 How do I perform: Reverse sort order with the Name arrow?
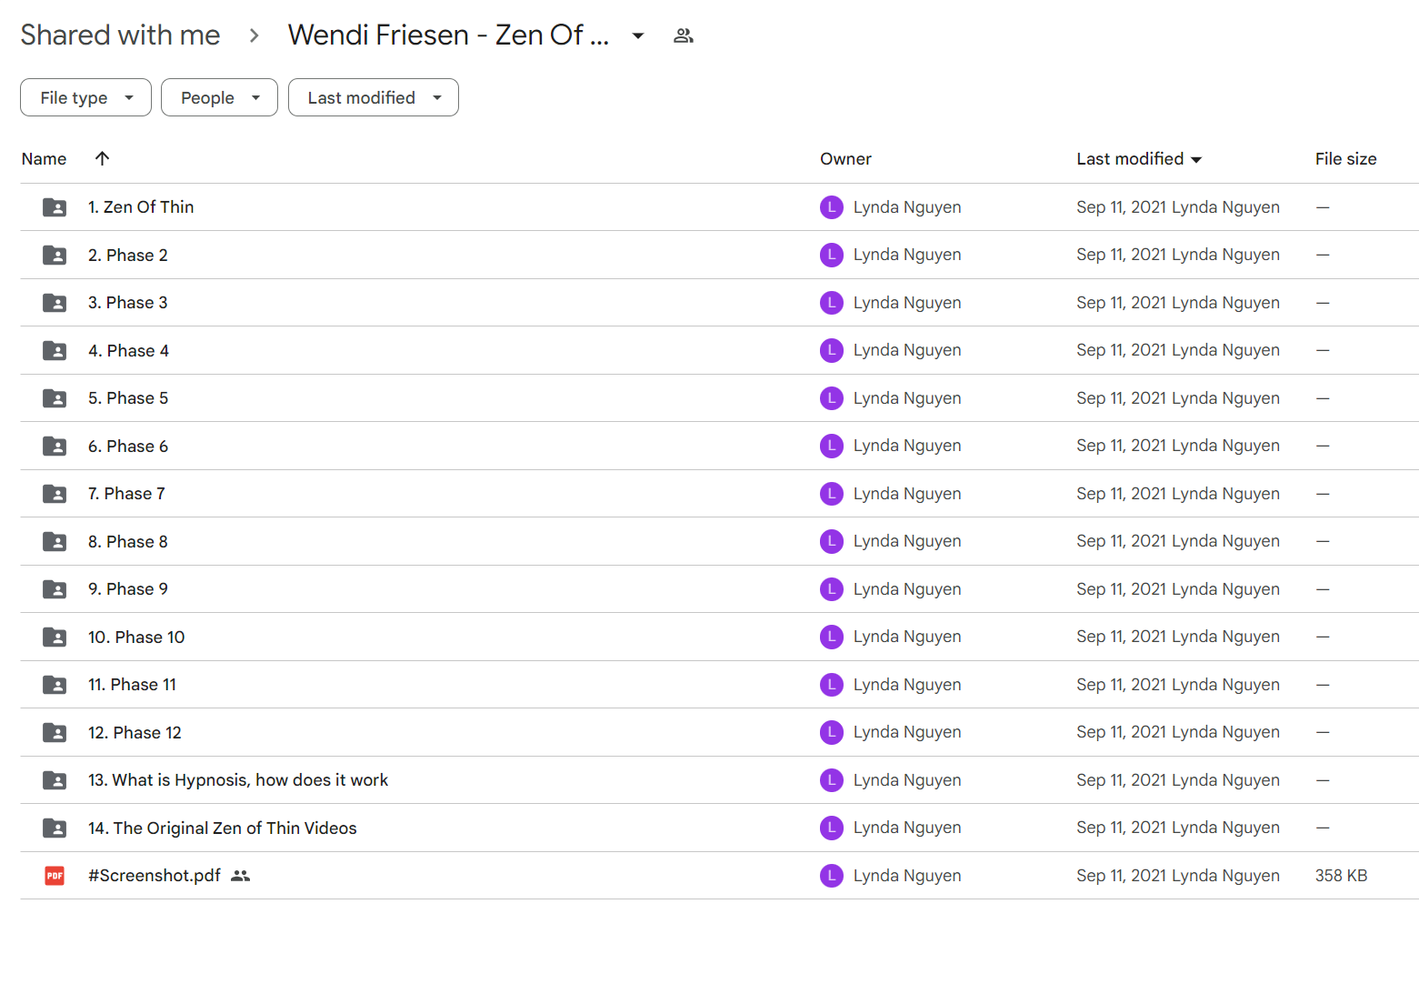pos(102,158)
